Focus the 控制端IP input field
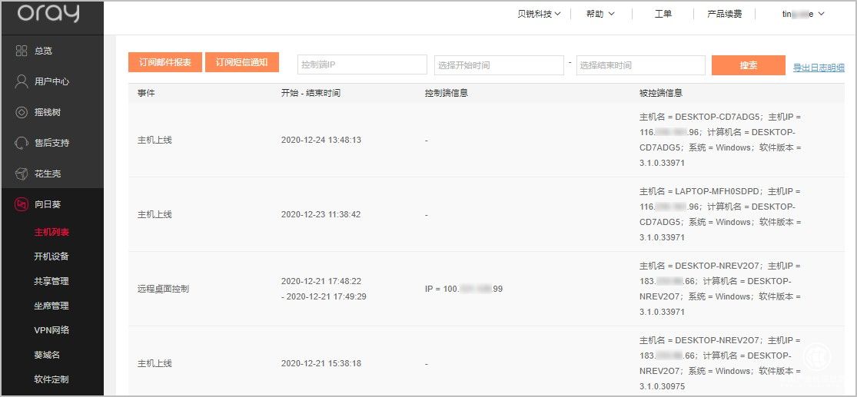This screenshot has width=857, height=397. 362,65
